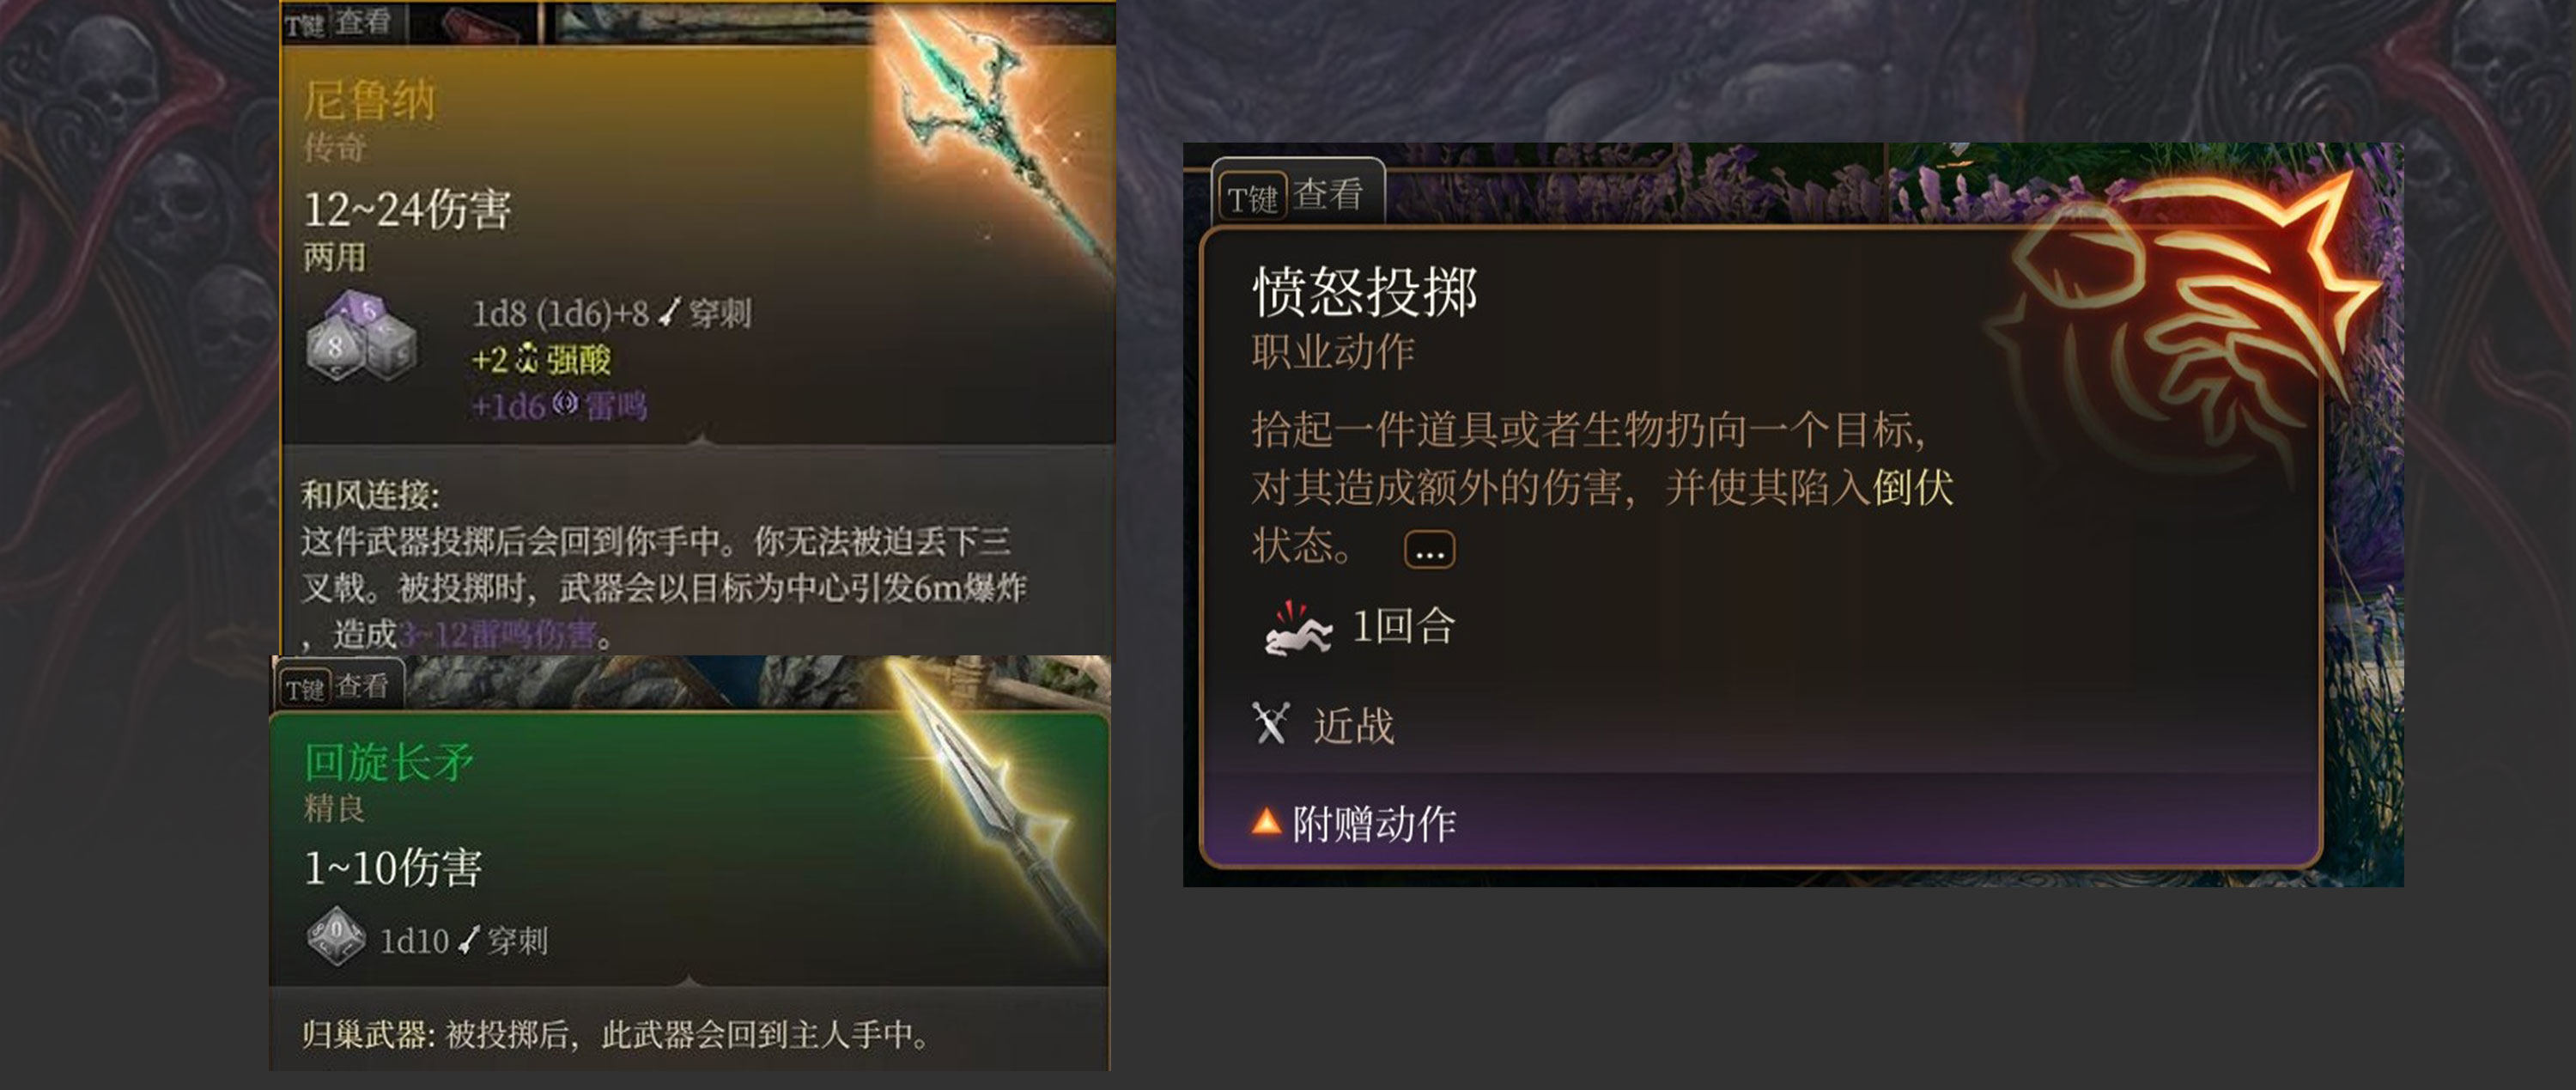
Task: Click the purple 3~12雷鸣伤害 text
Action: coord(498,635)
